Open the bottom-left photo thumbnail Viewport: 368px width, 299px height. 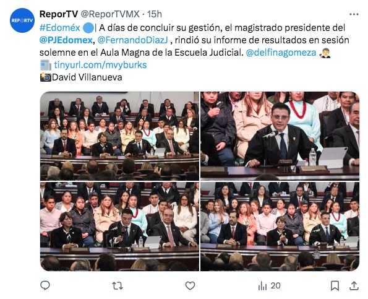(119, 227)
